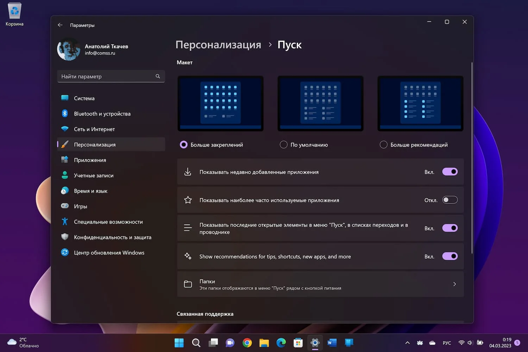
Task: Click the РУС language indicator
Action: (x=447, y=343)
